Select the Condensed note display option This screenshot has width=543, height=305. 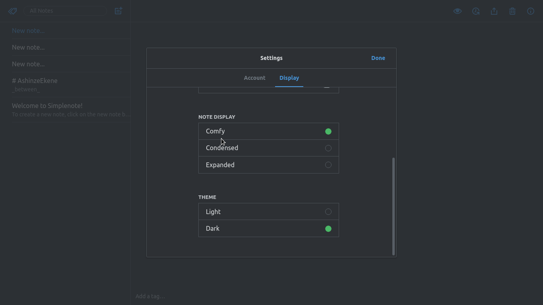(268, 148)
